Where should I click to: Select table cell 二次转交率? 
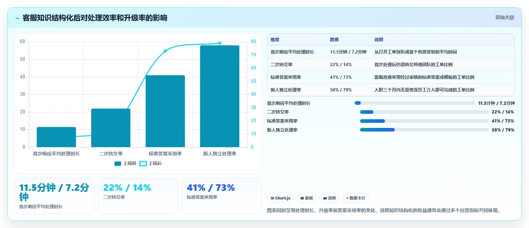[282, 65]
